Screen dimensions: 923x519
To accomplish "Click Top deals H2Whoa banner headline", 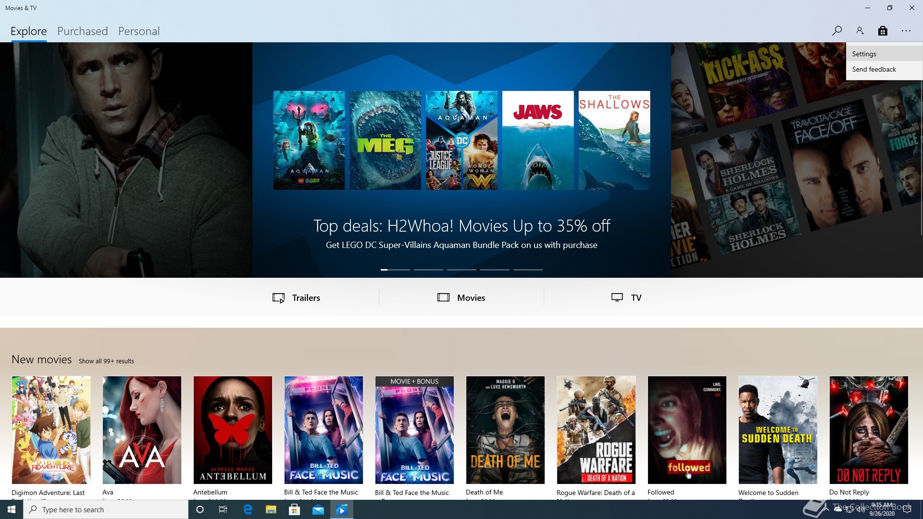I will pos(461,225).
